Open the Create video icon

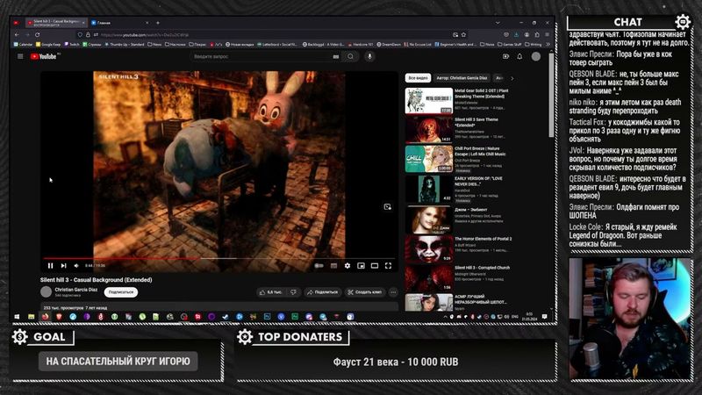pos(506,56)
